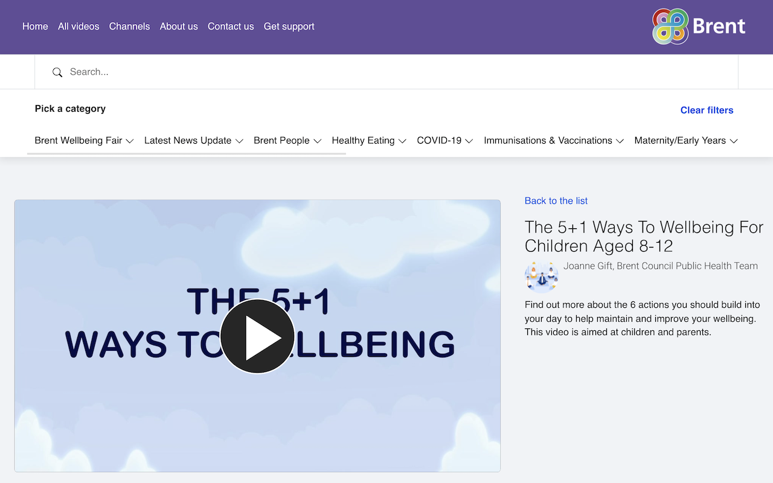Open All videos in the navigation

point(79,27)
